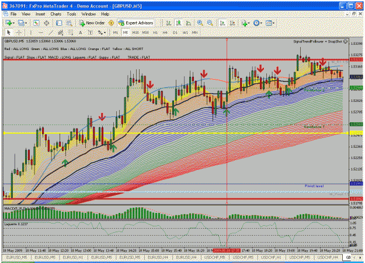The width and height of the screenshot is (365, 263).
Task: Open the Charts menu
Action: point(56,14)
